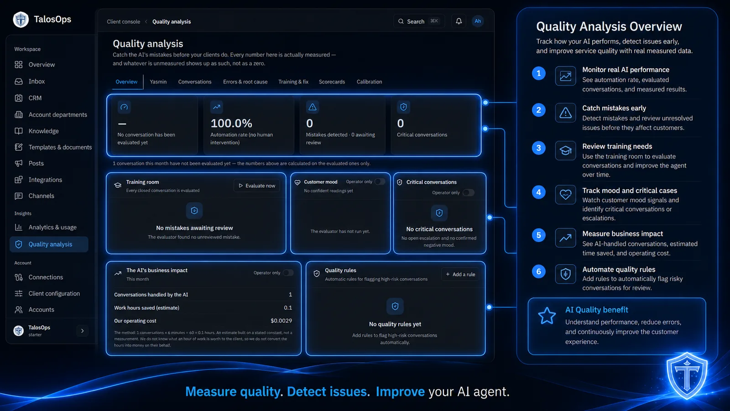Click the AI Quality benefit star icon

[547, 316]
